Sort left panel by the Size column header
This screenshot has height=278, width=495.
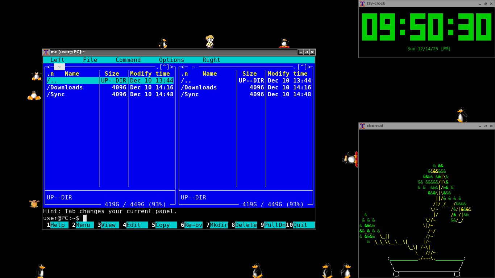point(112,74)
